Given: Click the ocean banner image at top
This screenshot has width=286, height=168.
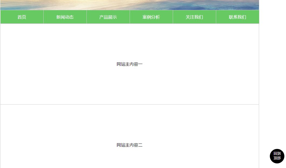Looking at the screenshot, I should tap(129, 5).
